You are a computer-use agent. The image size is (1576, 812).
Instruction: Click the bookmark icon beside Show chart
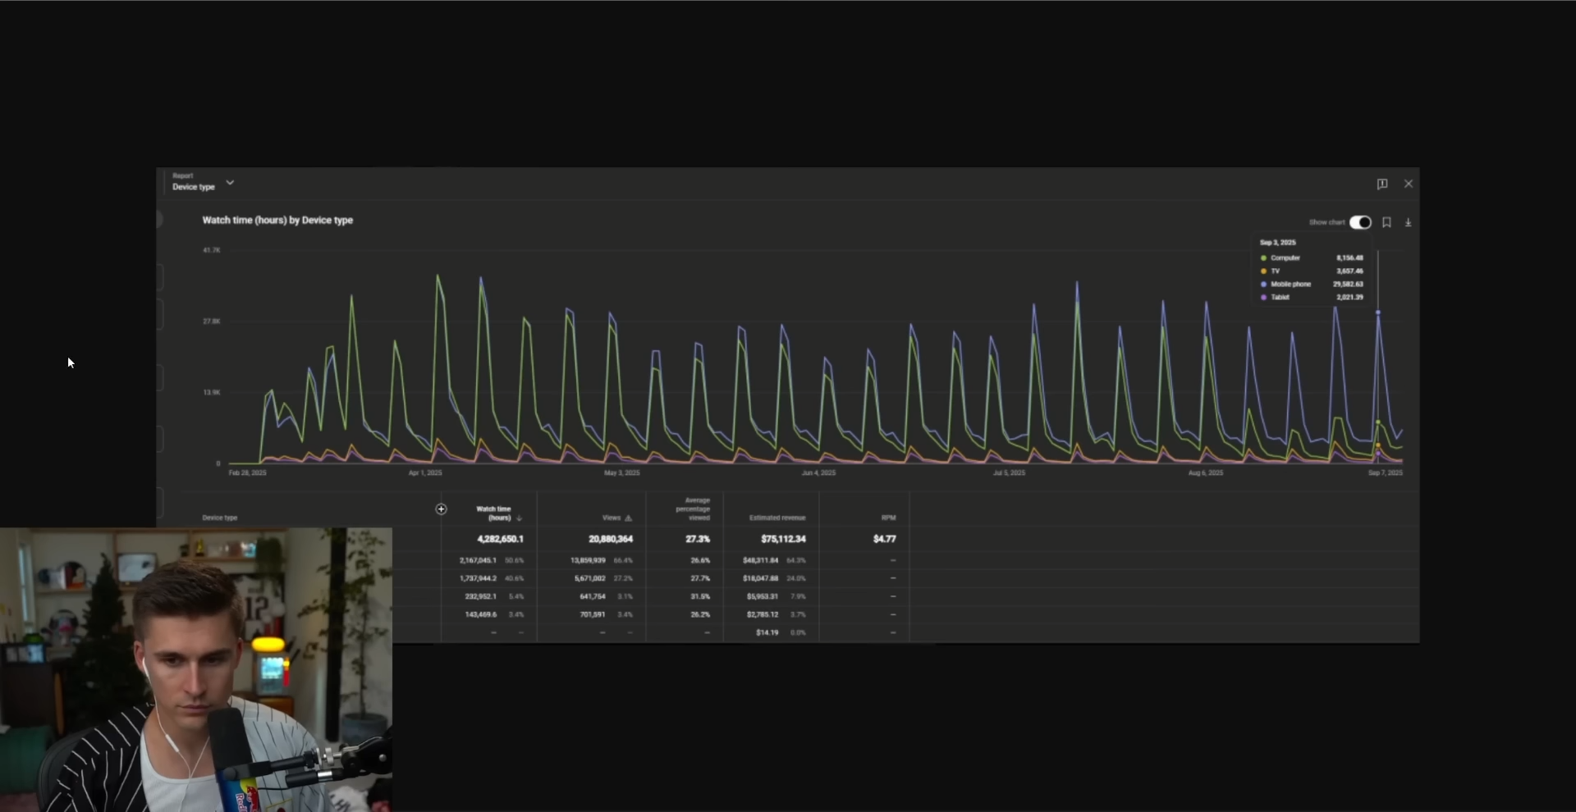click(x=1386, y=222)
